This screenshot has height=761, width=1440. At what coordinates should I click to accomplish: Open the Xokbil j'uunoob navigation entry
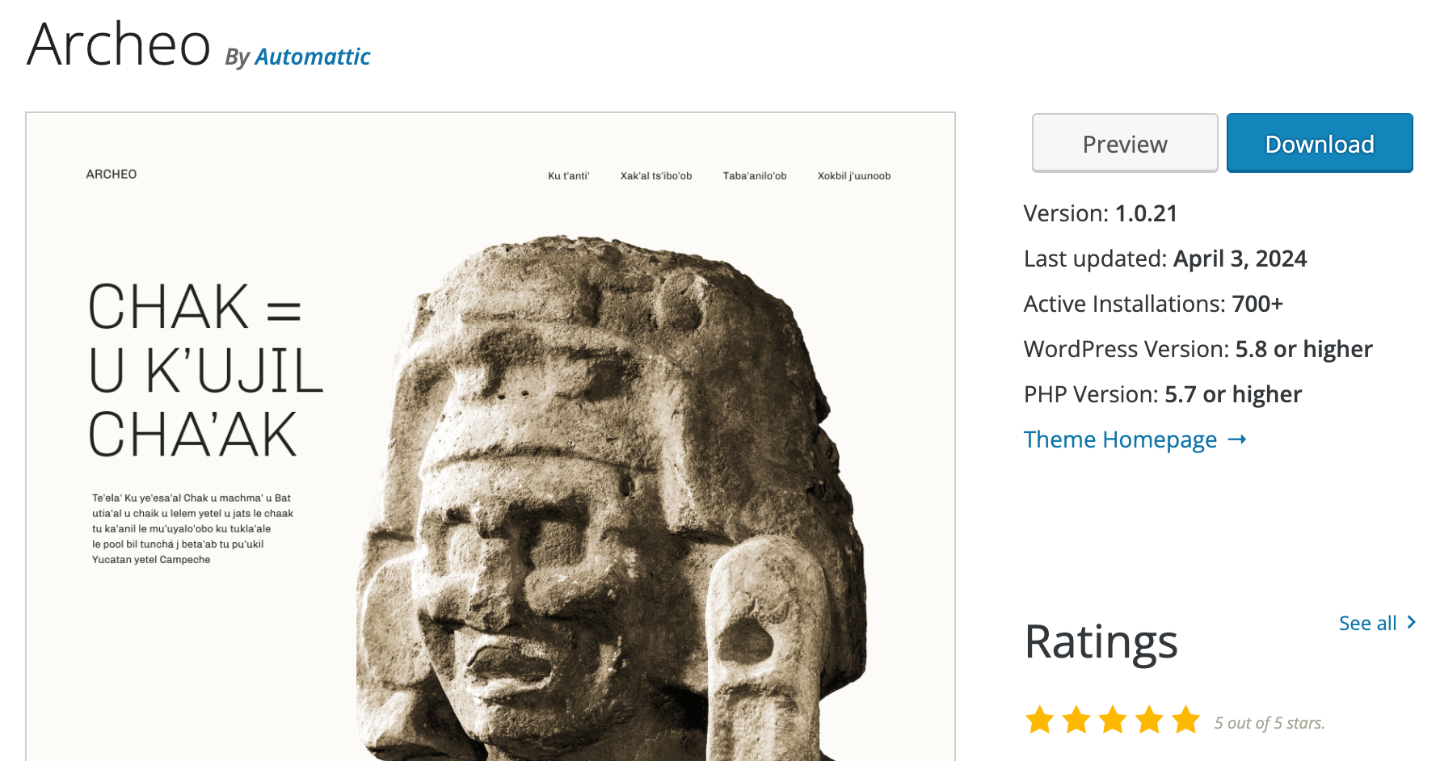[x=853, y=175]
